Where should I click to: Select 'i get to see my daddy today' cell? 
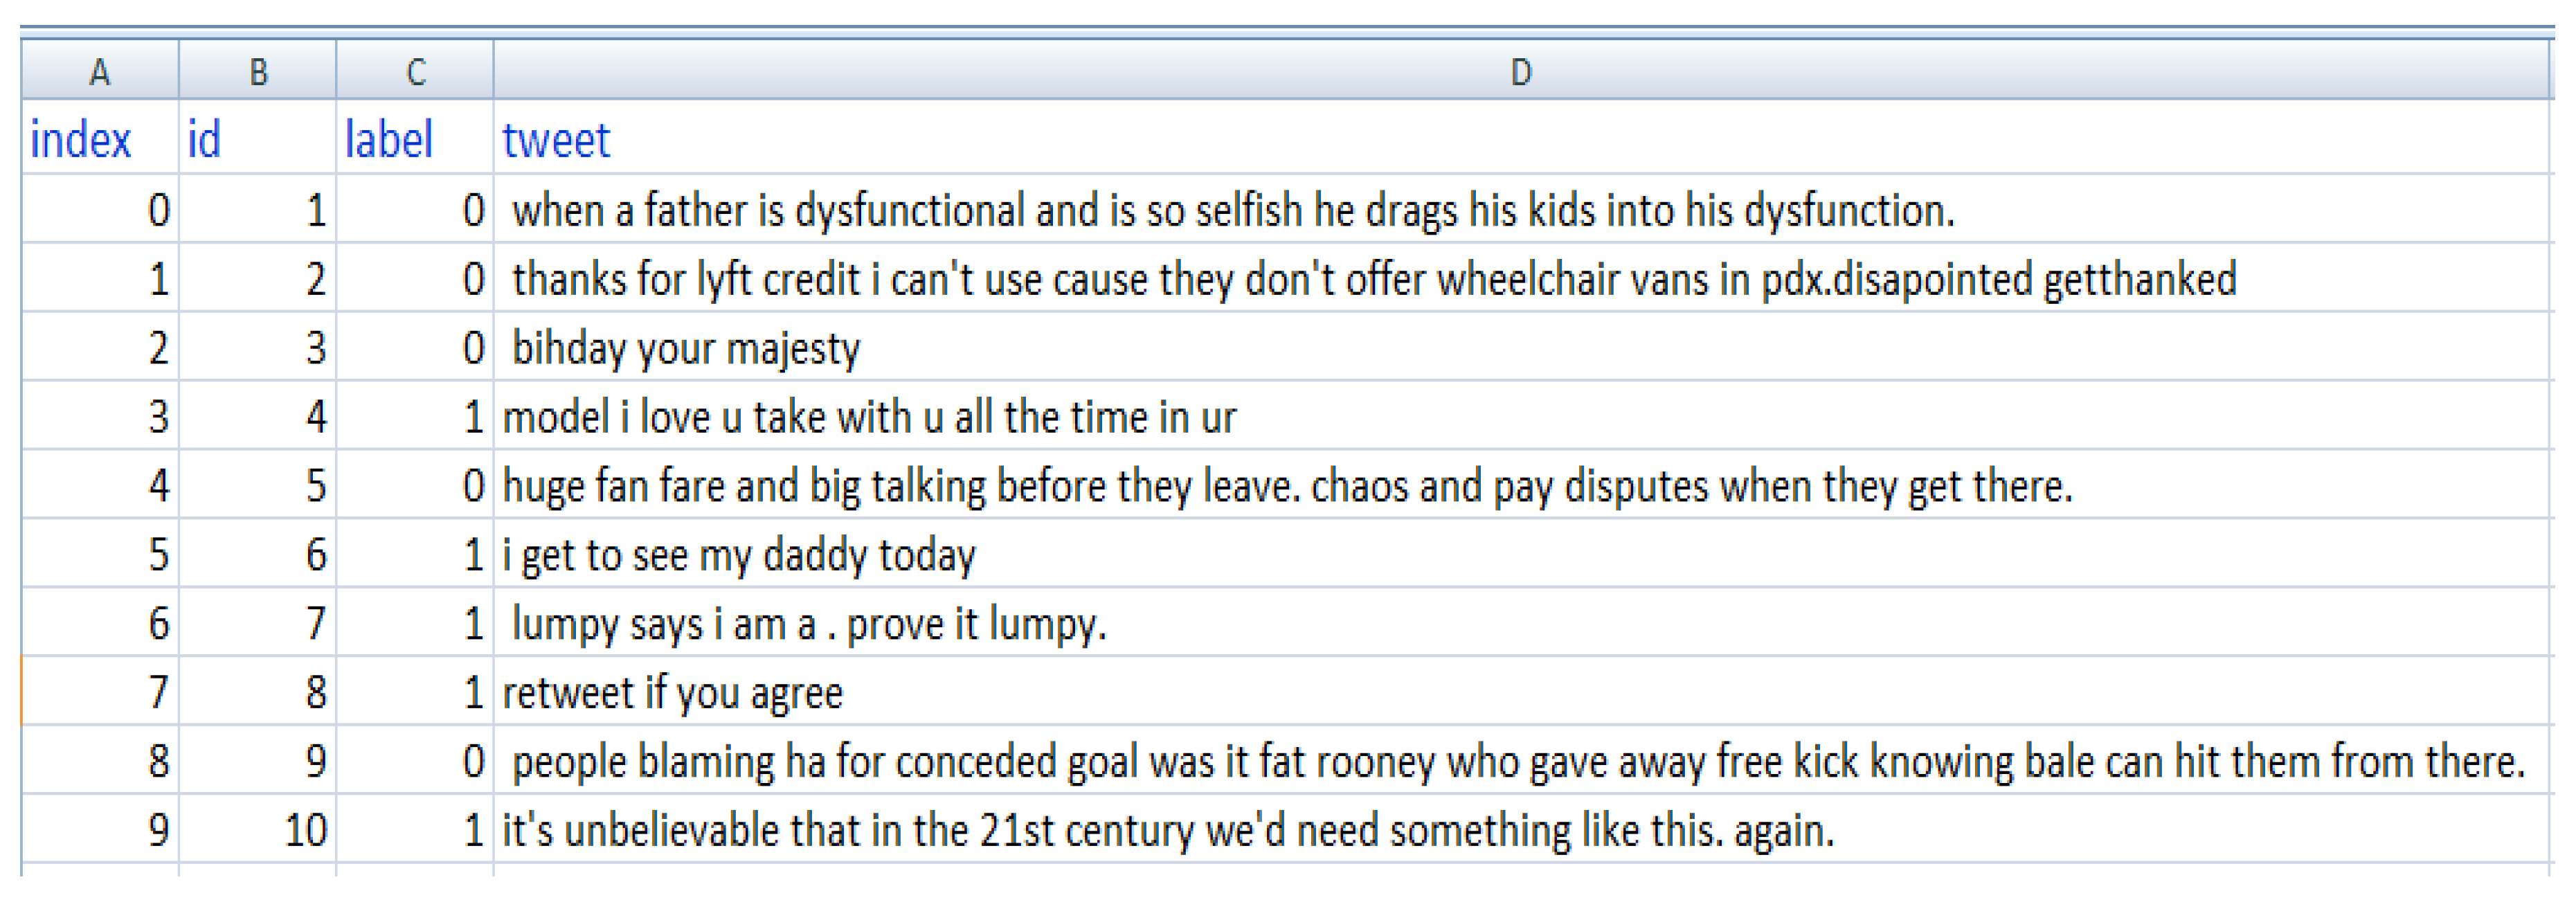[x=739, y=555]
